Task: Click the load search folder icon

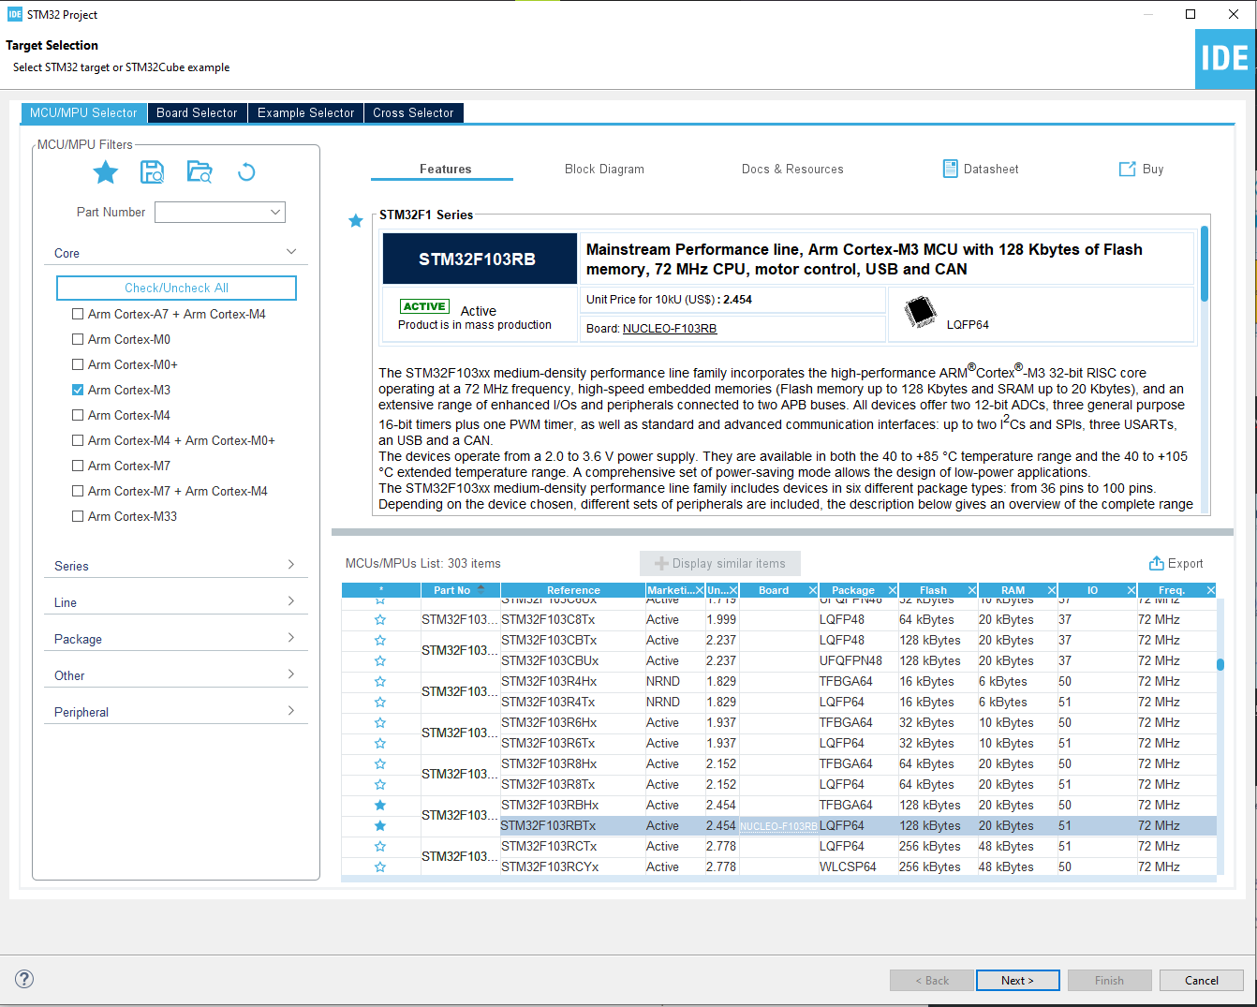Action: [200, 172]
